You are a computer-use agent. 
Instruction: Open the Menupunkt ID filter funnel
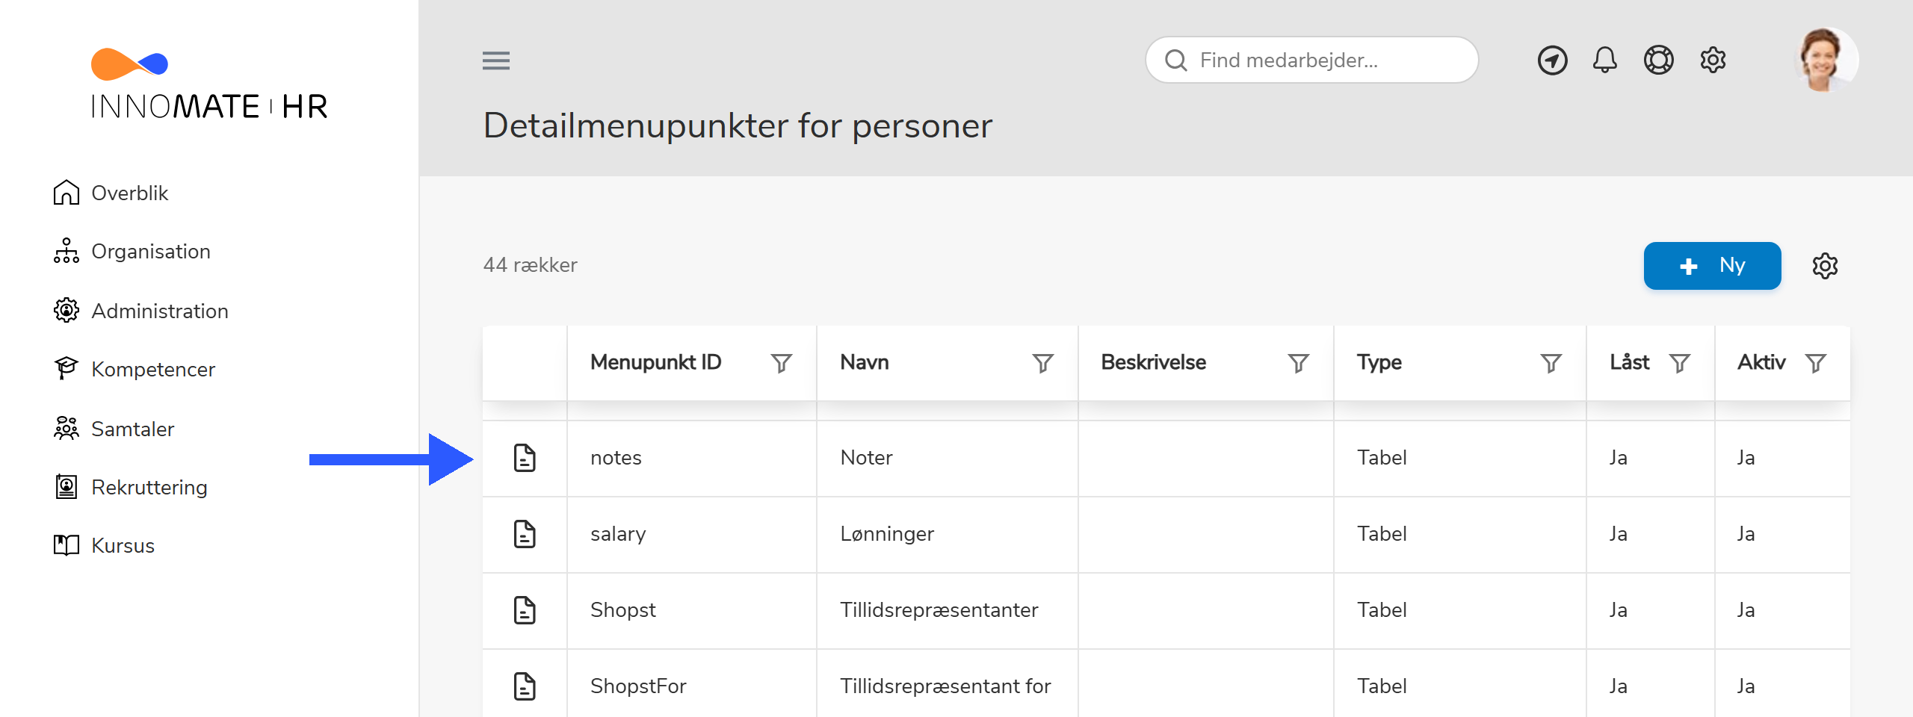tap(780, 363)
